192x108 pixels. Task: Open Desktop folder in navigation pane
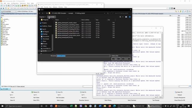coord(45,34)
